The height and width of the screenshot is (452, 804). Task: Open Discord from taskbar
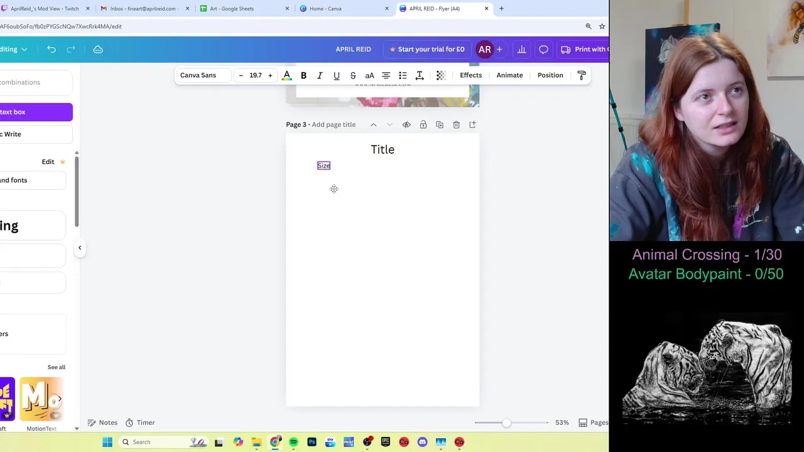tap(422, 442)
